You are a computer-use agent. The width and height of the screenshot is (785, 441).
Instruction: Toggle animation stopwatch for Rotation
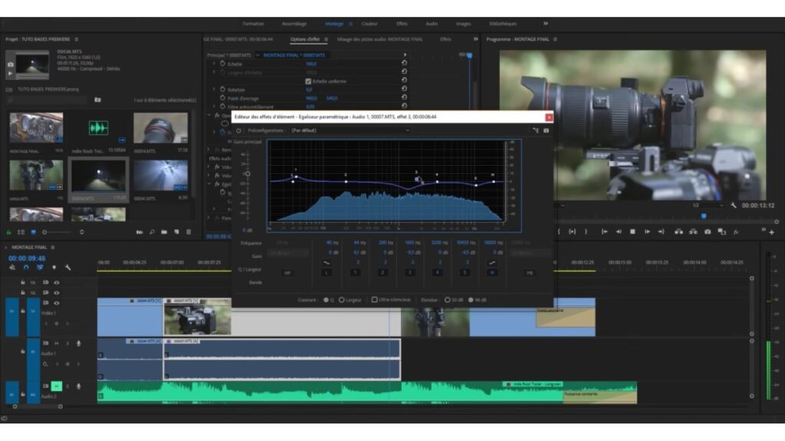pyautogui.click(x=223, y=89)
